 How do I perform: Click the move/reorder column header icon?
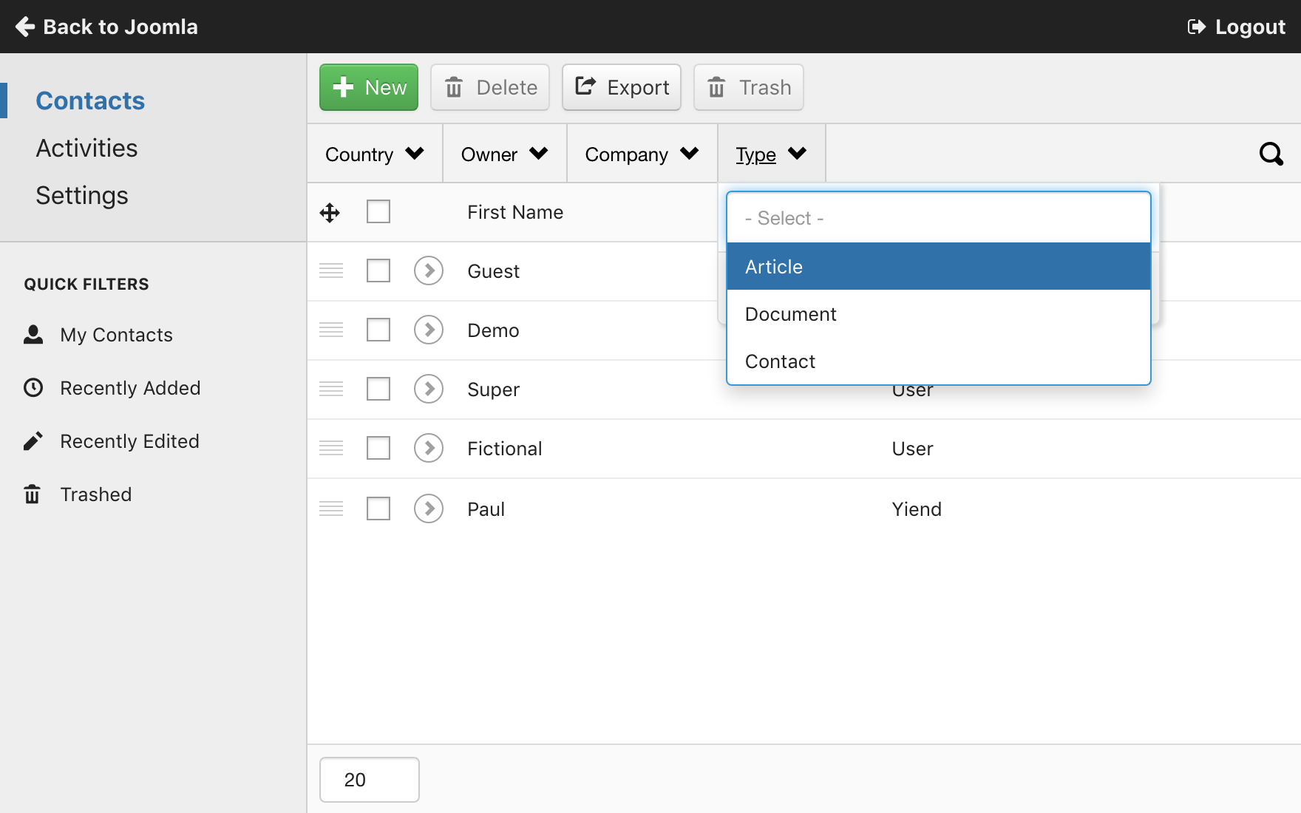tap(330, 213)
